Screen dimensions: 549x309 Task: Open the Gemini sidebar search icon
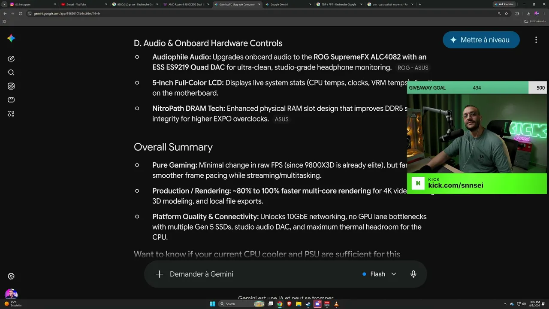11,73
